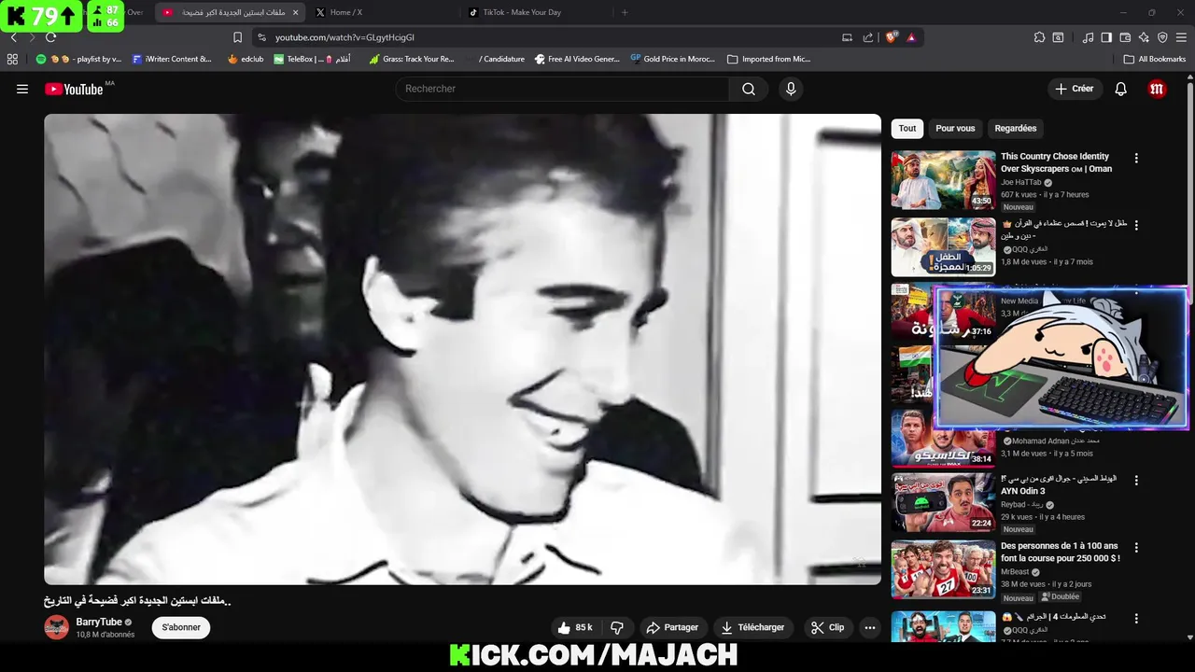The image size is (1195, 672).
Task: Open the Partager share dialog
Action: click(672, 627)
